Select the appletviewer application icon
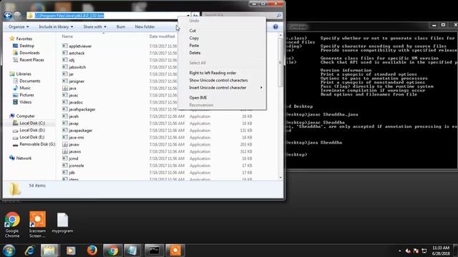This screenshot has width=458, height=257. pyautogui.click(x=65, y=46)
